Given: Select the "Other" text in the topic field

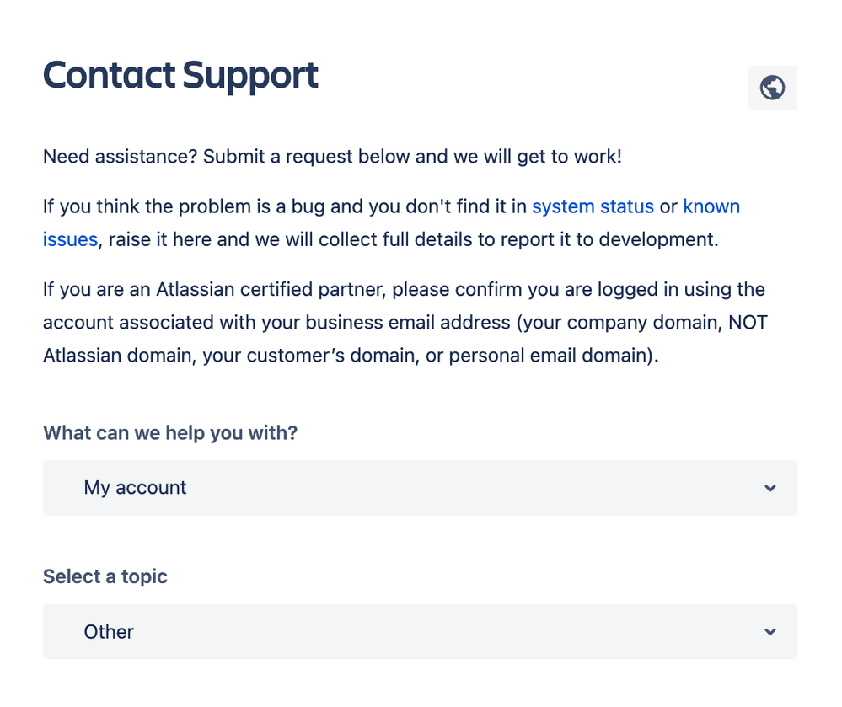Looking at the screenshot, I should pos(109,632).
